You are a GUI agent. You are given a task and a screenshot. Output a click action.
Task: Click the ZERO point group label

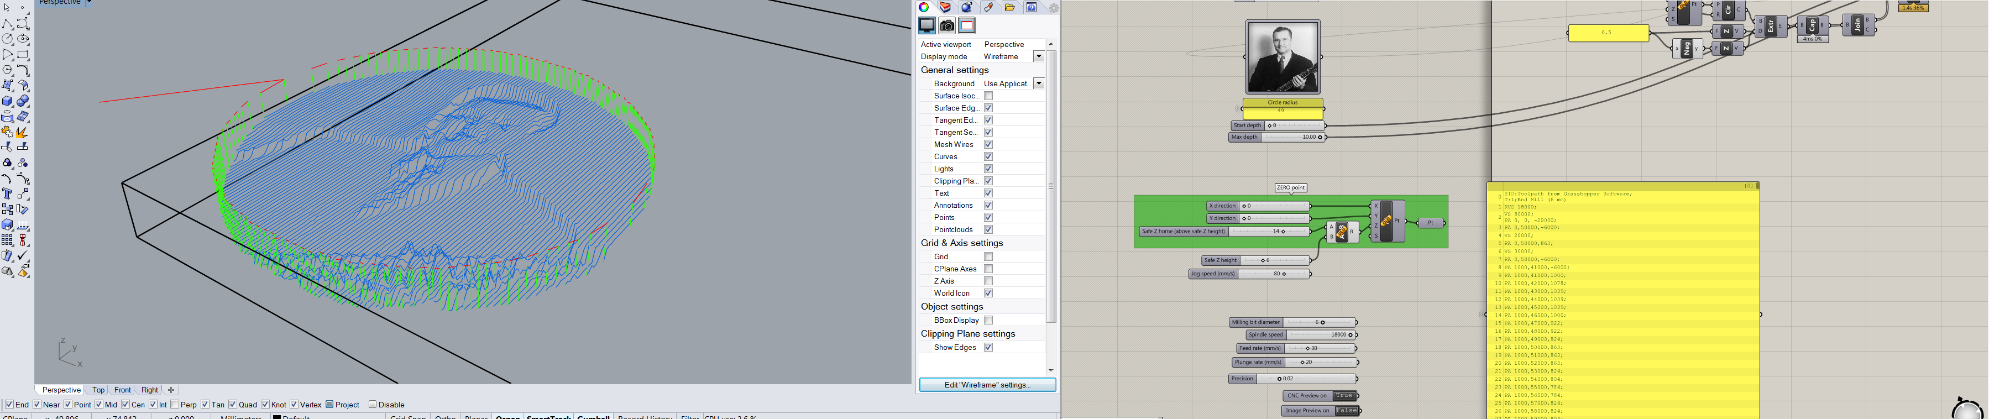click(x=1290, y=187)
